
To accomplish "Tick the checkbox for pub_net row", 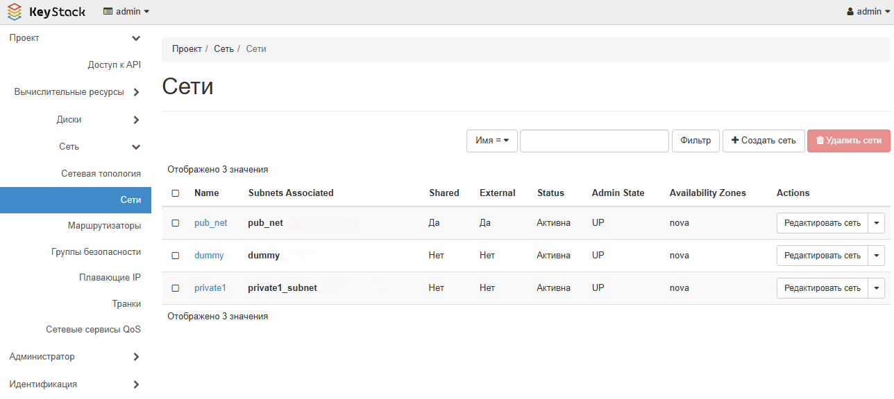I will 176,223.
